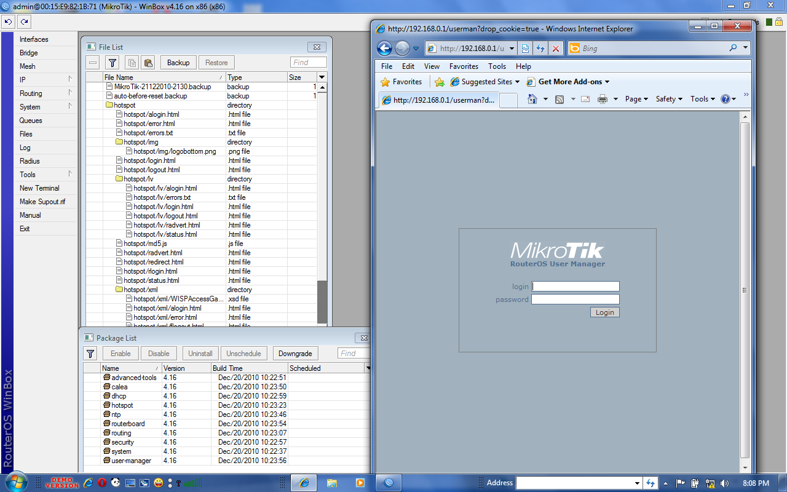Click the Internet Explorer Back arrow

384,49
